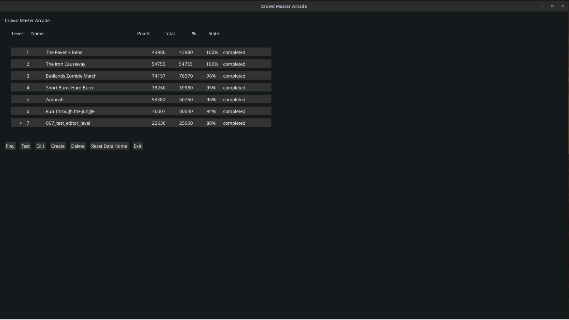Select Run Through the Jungle level
Image resolution: width=569 pixels, height=320 pixels.
(141, 111)
